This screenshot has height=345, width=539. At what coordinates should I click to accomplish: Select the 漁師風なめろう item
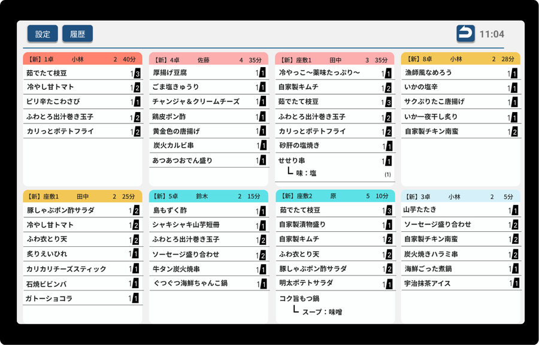click(461, 72)
